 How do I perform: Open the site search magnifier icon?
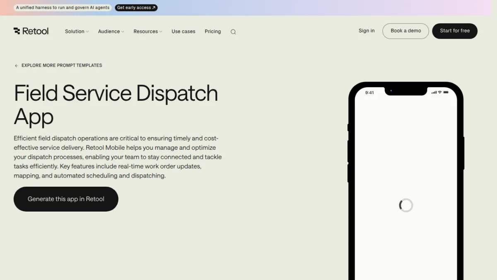point(233,32)
